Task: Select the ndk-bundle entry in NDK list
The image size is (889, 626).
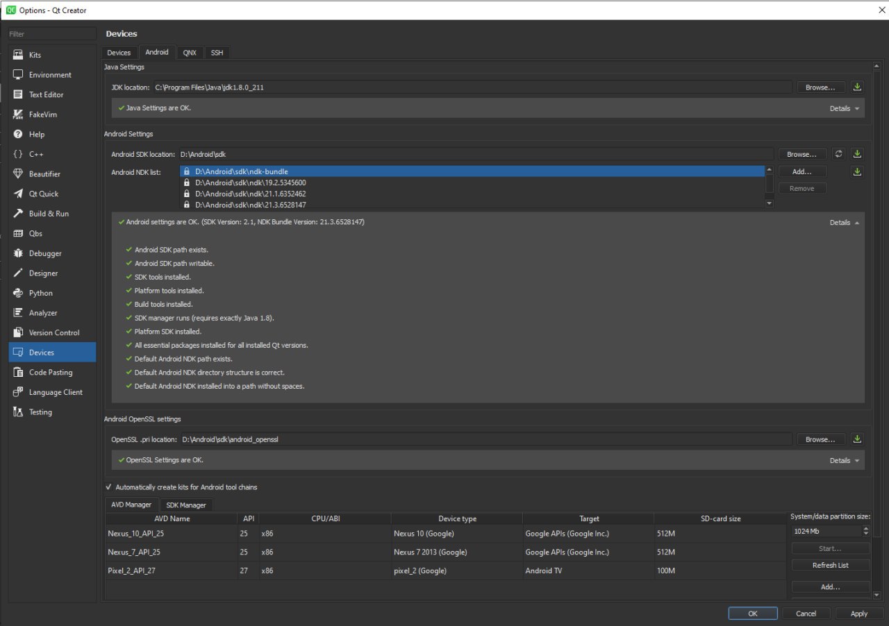Action: click(472, 171)
